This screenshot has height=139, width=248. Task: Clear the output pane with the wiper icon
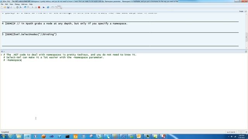(x=21, y=7)
